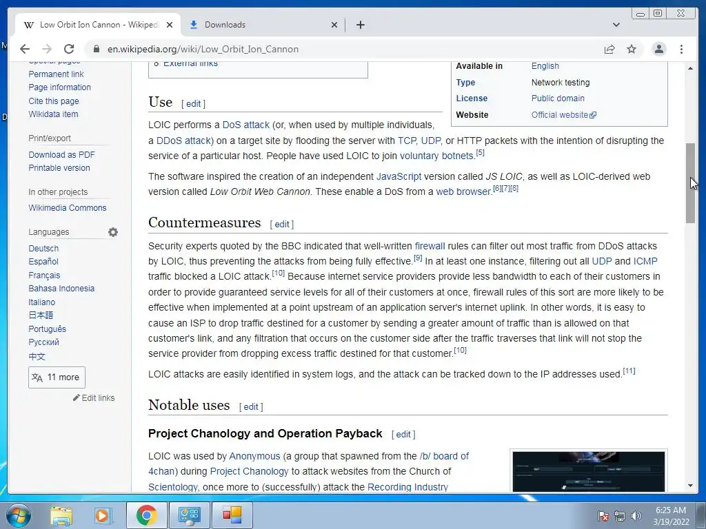Go back to the previous page in Chrome

25,49
